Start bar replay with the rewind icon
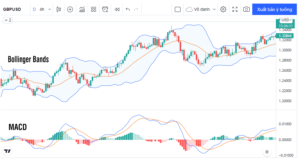Image resolution: width=298 pixels, height=162 pixels. (117, 9)
